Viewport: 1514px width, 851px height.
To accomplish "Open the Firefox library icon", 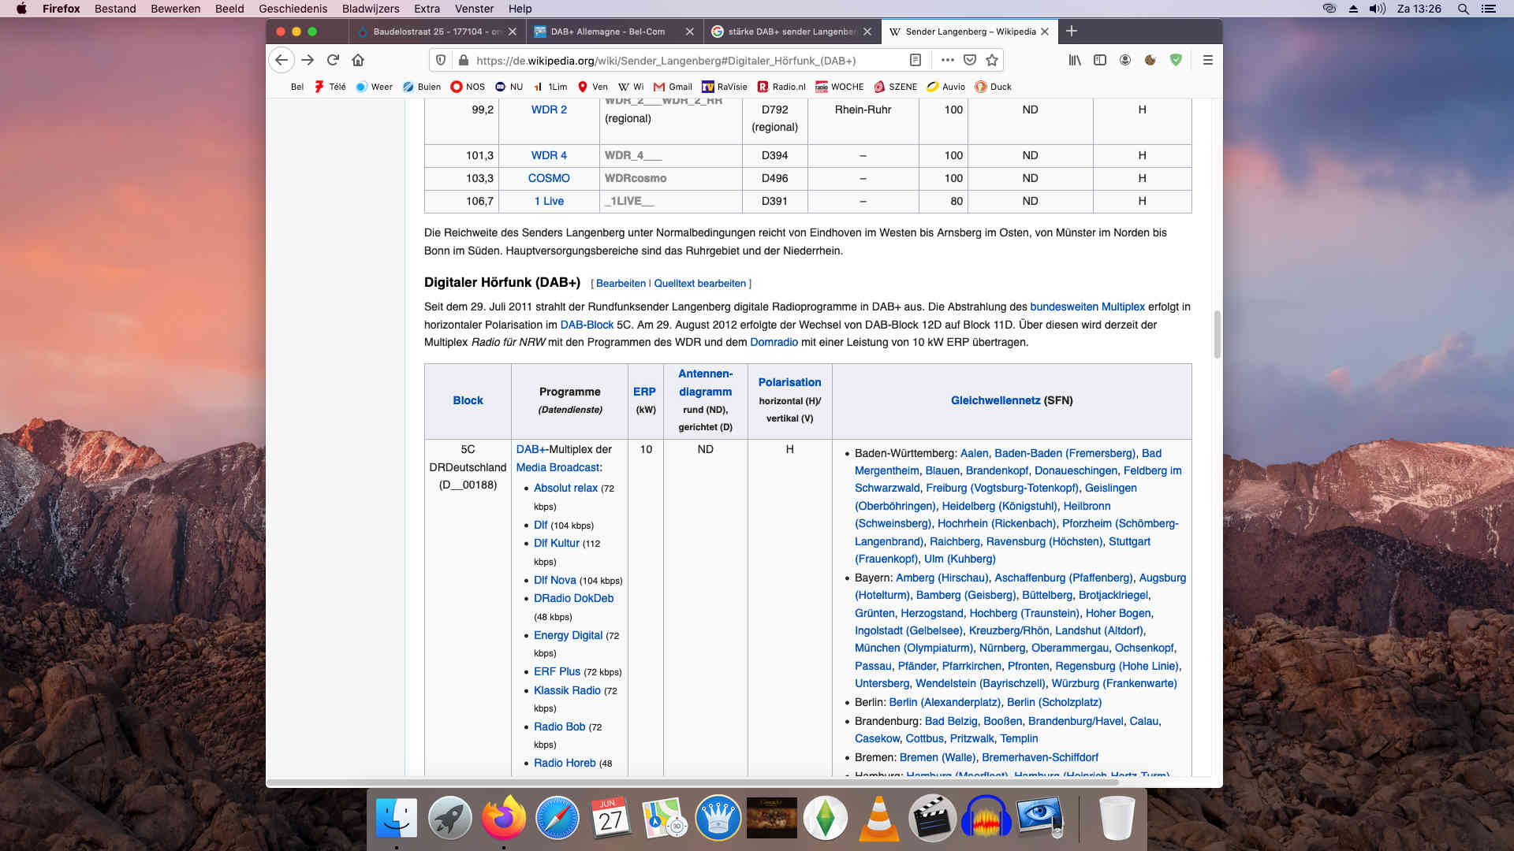I will tap(1075, 60).
